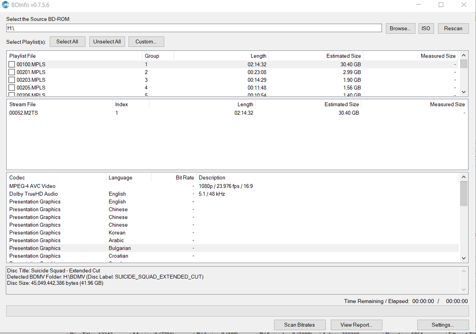The height and width of the screenshot is (334, 476).
Task: Select the Bulgarian Presentation Graphics row
Action: click(233, 248)
